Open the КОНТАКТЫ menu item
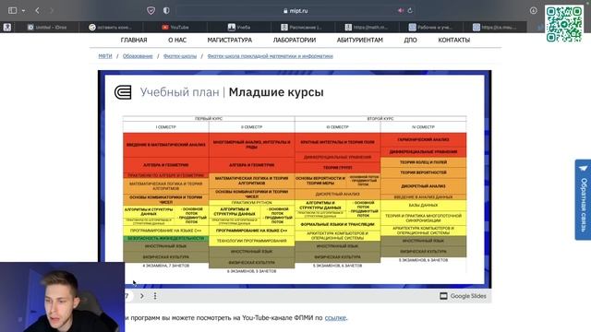591x332 pixels. tap(453, 40)
